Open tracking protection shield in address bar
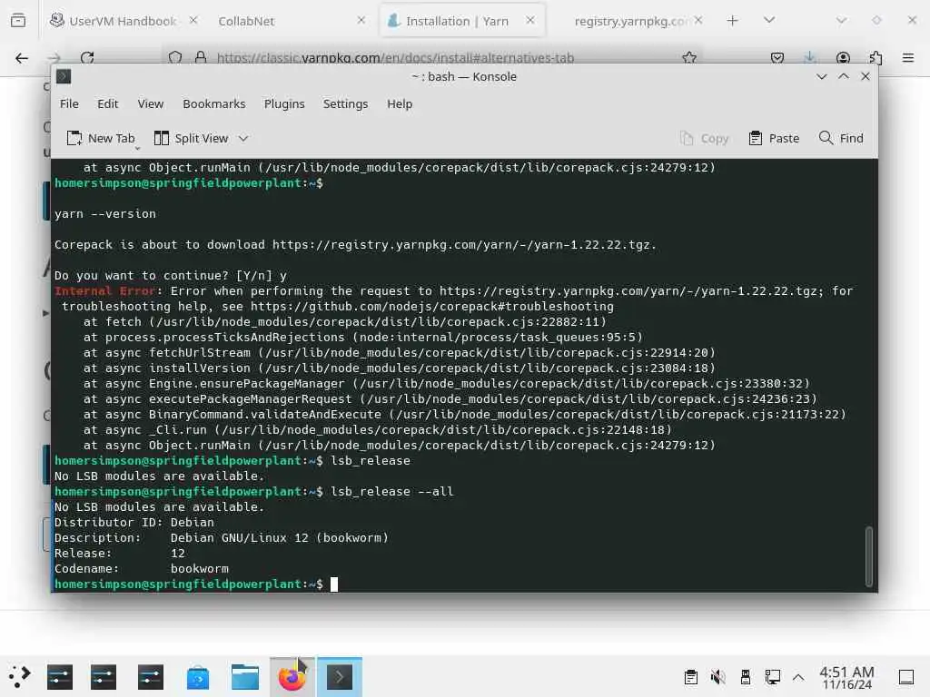 click(x=175, y=58)
